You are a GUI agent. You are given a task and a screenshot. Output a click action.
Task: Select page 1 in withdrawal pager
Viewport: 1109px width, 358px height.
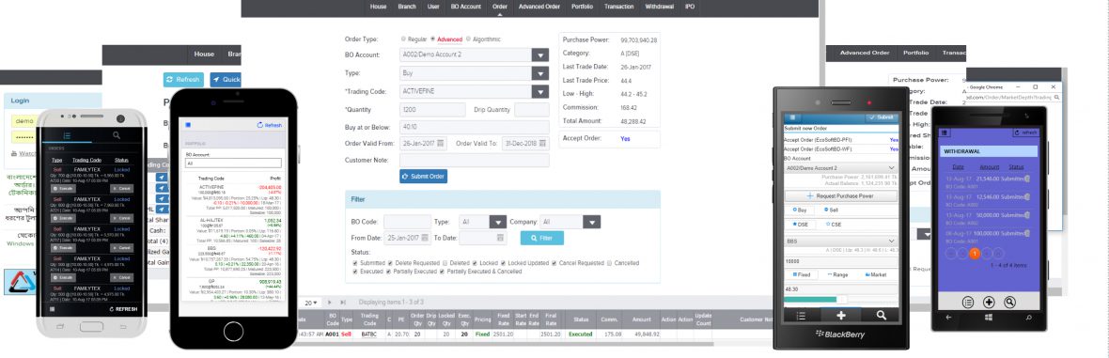[x=975, y=254]
